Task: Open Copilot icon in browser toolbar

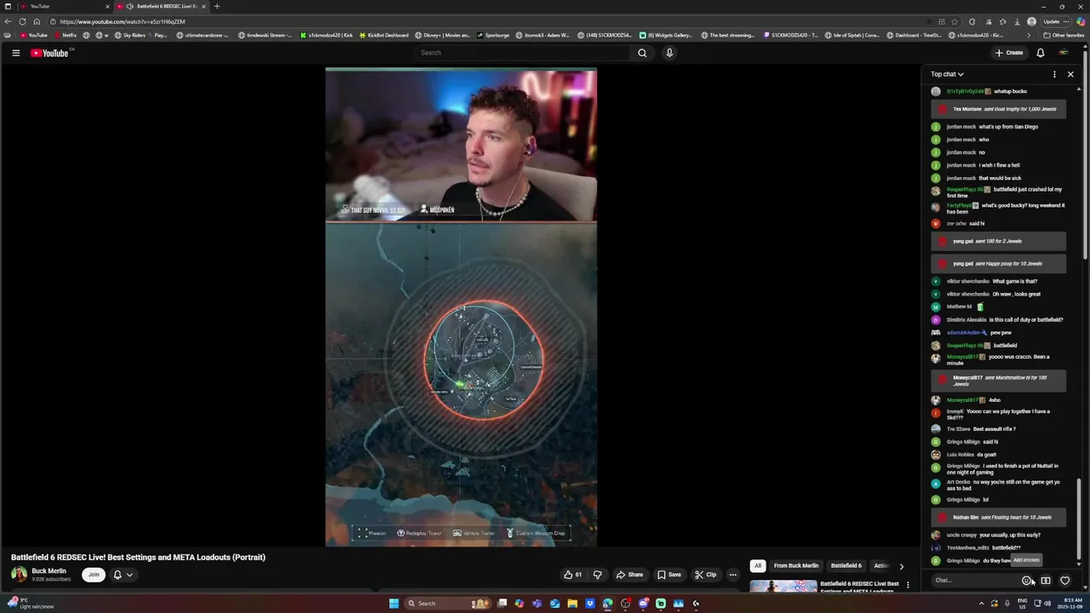Action: [x=1081, y=21]
